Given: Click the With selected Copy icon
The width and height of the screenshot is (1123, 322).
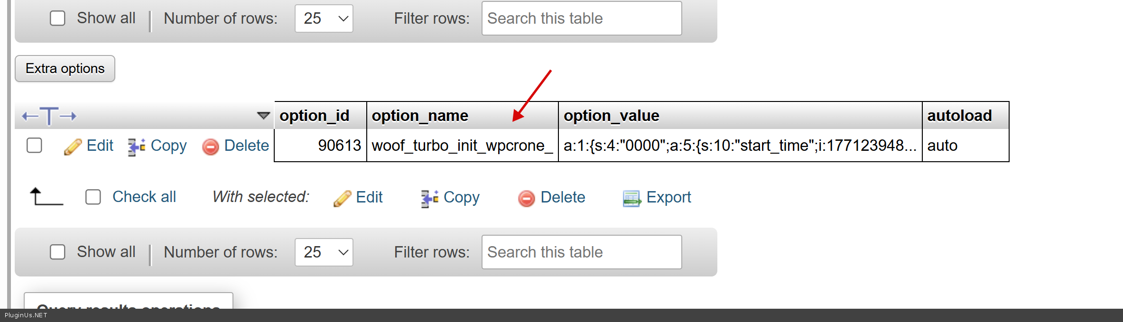Looking at the screenshot, I should click(x=429, y=198).
